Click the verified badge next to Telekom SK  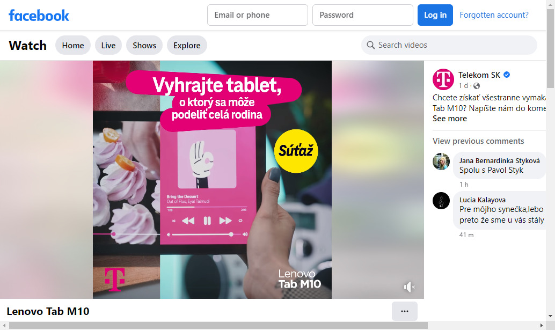pyautogui.click(x=507, y=75)
